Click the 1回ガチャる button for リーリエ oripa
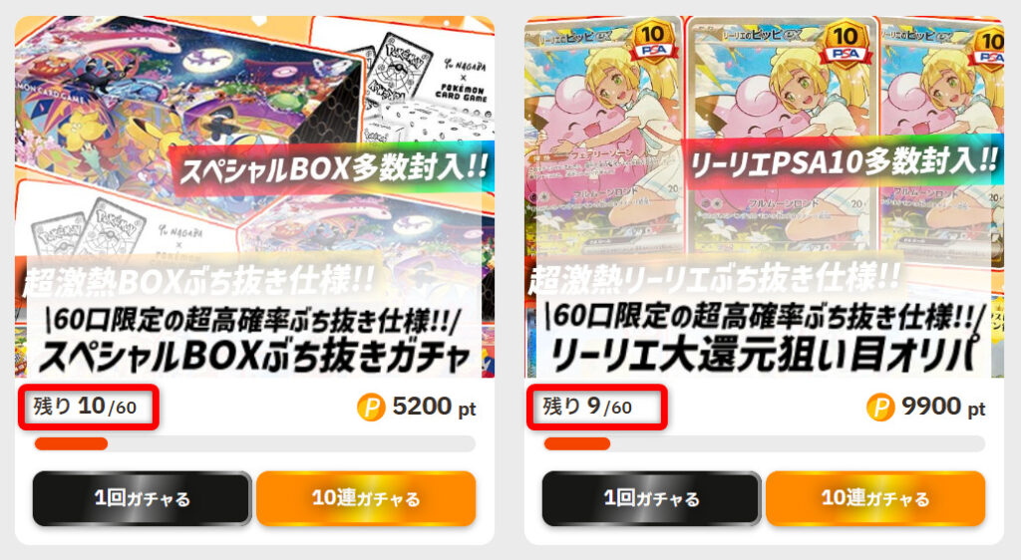This screenshot has height=560, width=1021. 651,498
